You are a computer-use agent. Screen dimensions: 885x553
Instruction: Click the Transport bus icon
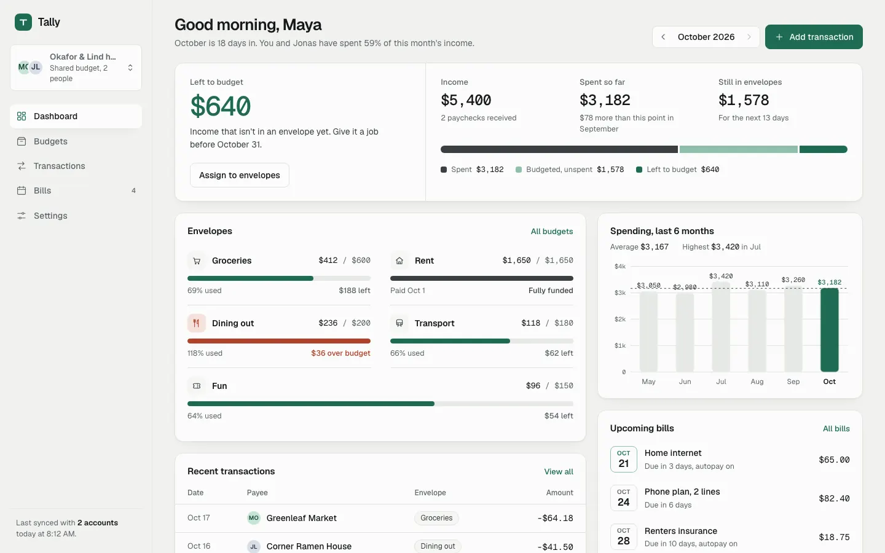[x=399, y=323]
